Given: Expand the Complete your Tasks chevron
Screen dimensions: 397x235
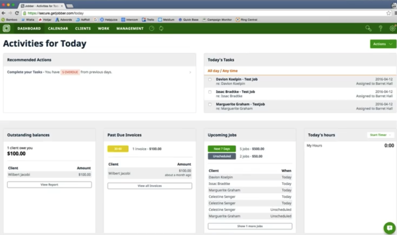Looking at the screenshot, I should click(190, 72).
